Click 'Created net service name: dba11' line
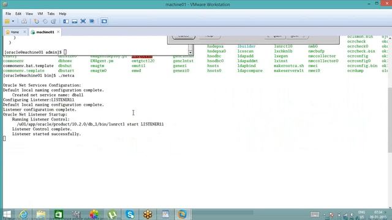Viewport: 392px width, 220px height. click(x=48, y=95)
